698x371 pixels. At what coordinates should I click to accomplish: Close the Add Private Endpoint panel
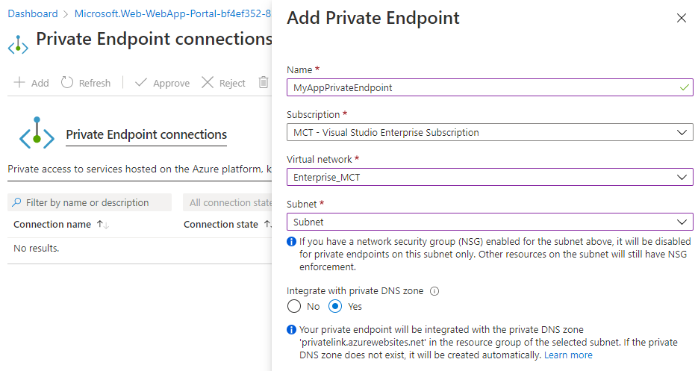tap(681, 19)
